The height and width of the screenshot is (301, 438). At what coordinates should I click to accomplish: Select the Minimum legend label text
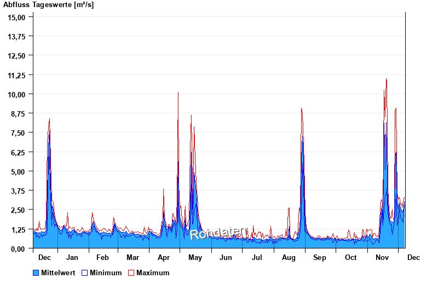tap(106, 273)
